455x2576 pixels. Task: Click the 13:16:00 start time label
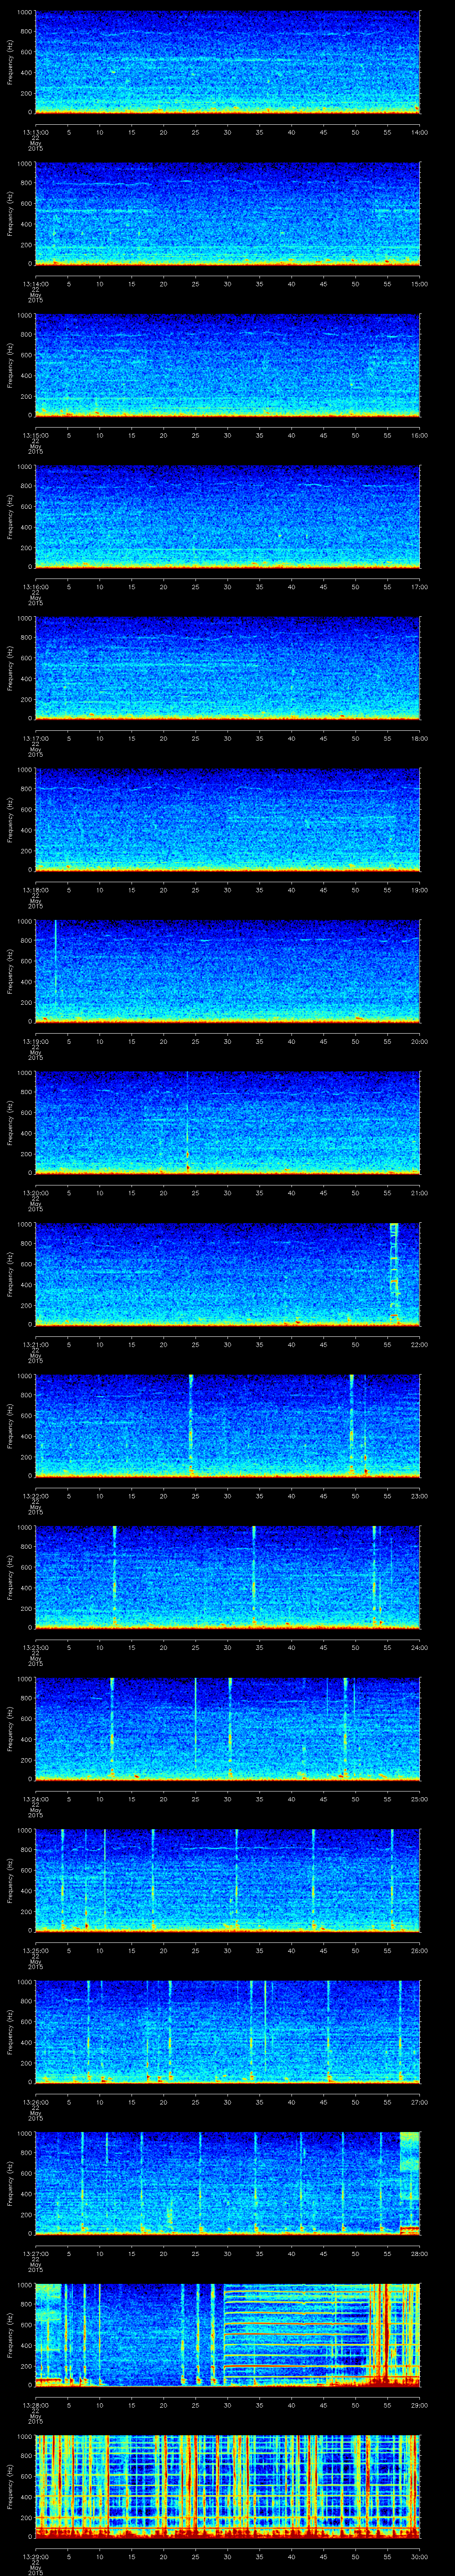point(35,587)
